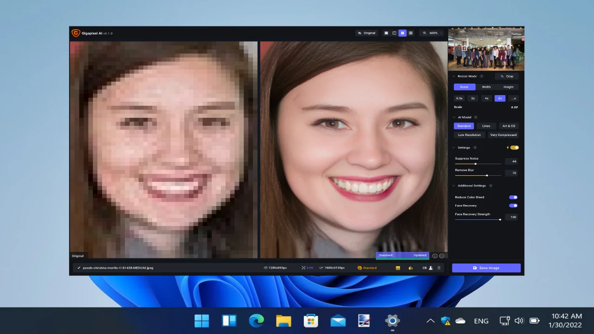Click the Save Image button
Screen dimensions: 594x334
[486, 268]
